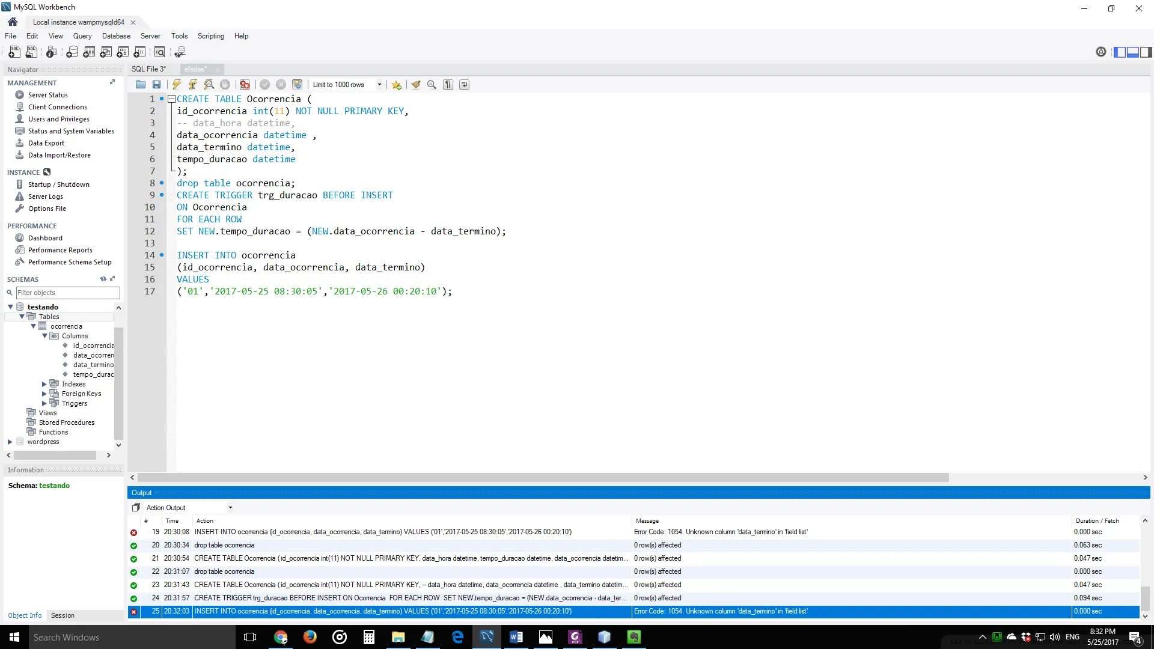Expand the Triggers node under ocorrencia

coord(44,403)
